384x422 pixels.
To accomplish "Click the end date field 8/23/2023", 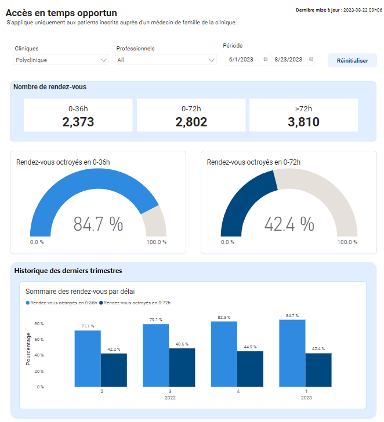I will click(x=288, y=59).
